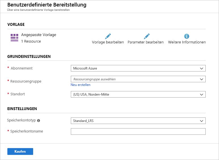Screen dimensions: 219x160
Task: Click the Benutzerdefinierte Bereitstellung title
Action: pos(47,5)
